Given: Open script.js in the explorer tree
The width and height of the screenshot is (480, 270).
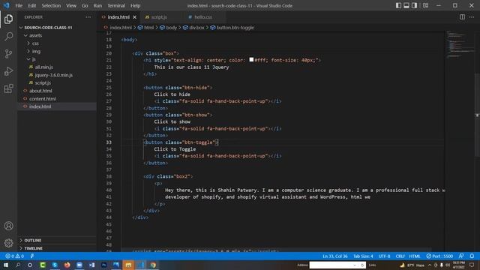Looking at the screenshot, I should (x=43, y=83).
